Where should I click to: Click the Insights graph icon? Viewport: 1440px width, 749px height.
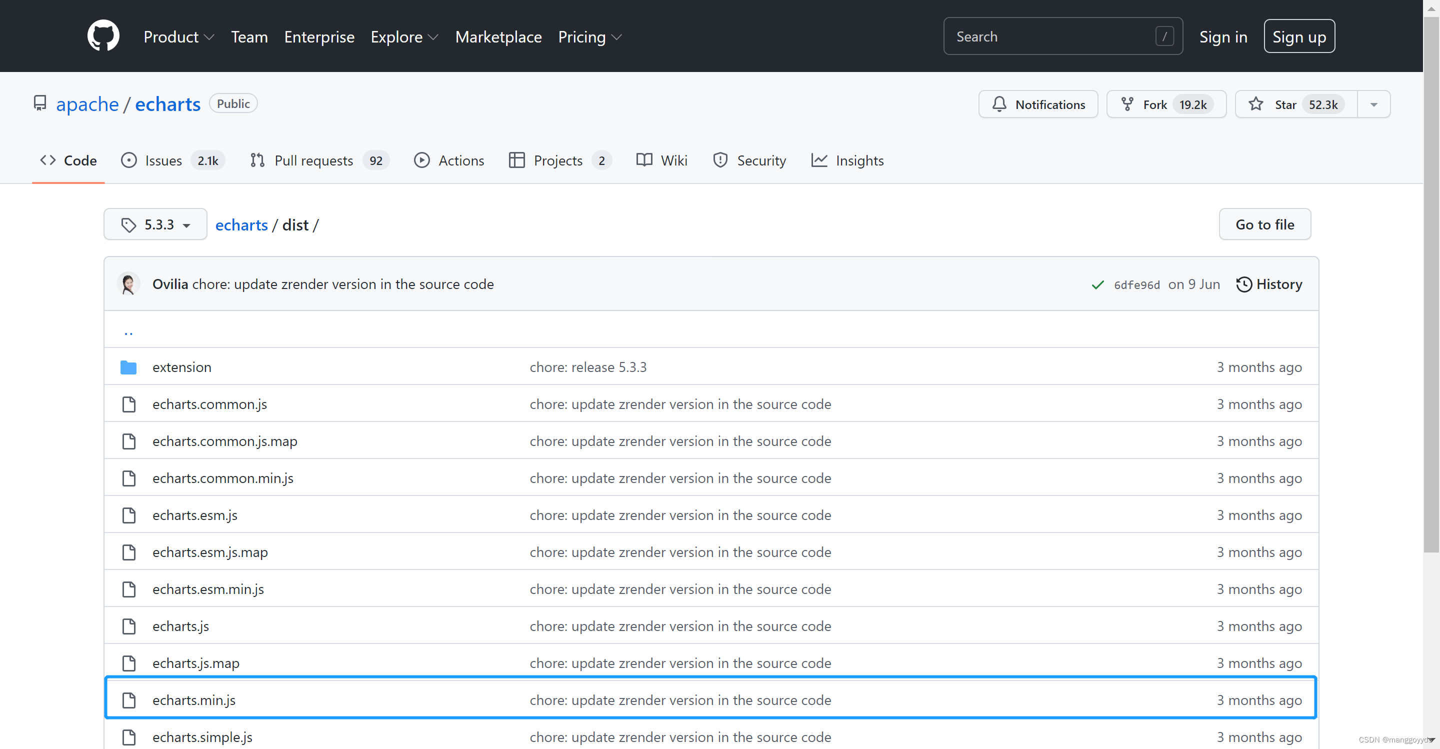click(x=819, y=160)
